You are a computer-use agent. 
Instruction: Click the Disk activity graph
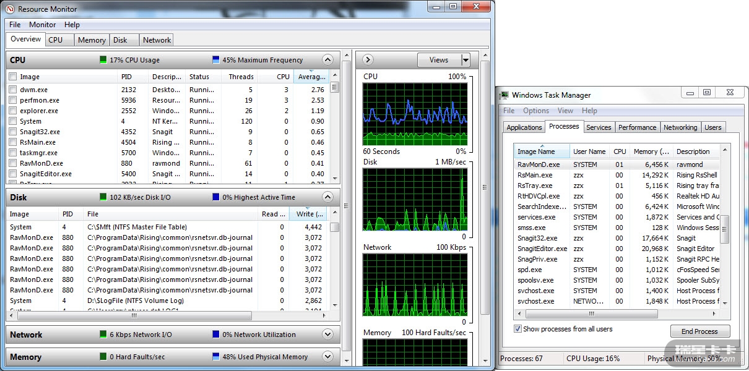click(x=414, y=200)
